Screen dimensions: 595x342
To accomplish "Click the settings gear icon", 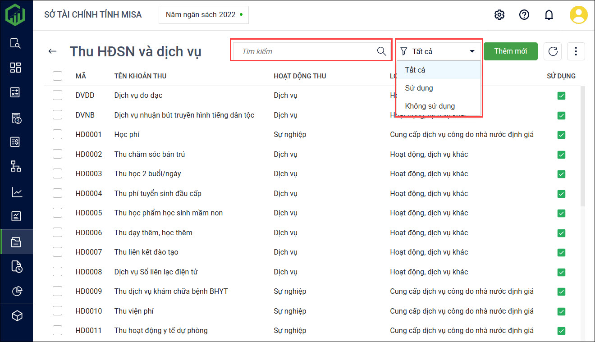I will (499, 15).
